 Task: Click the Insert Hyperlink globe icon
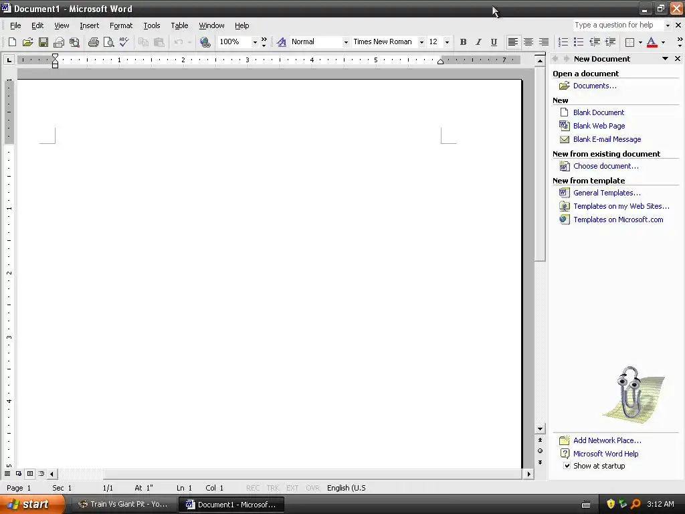(205, 42)
